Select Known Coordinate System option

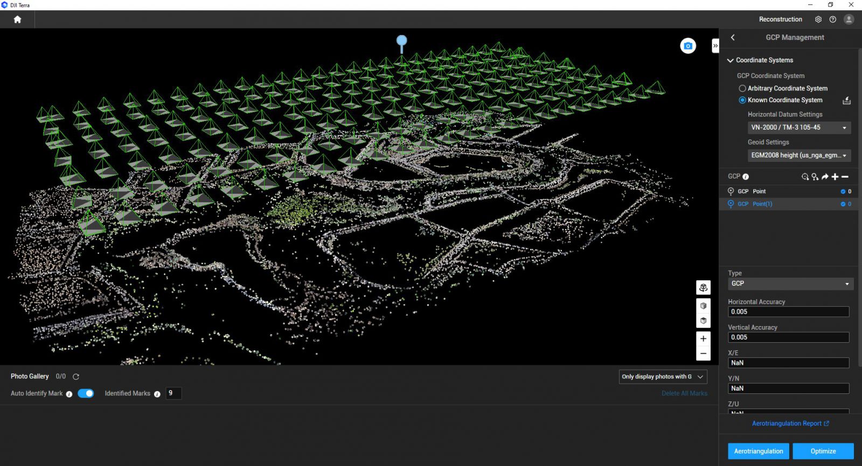tap(742, 100)
